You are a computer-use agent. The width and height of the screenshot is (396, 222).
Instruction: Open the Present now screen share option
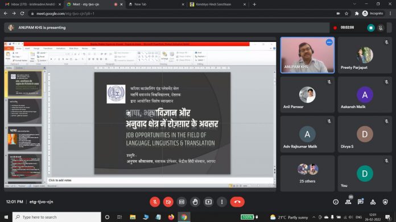pyautogui.click(x=208, y=202)
